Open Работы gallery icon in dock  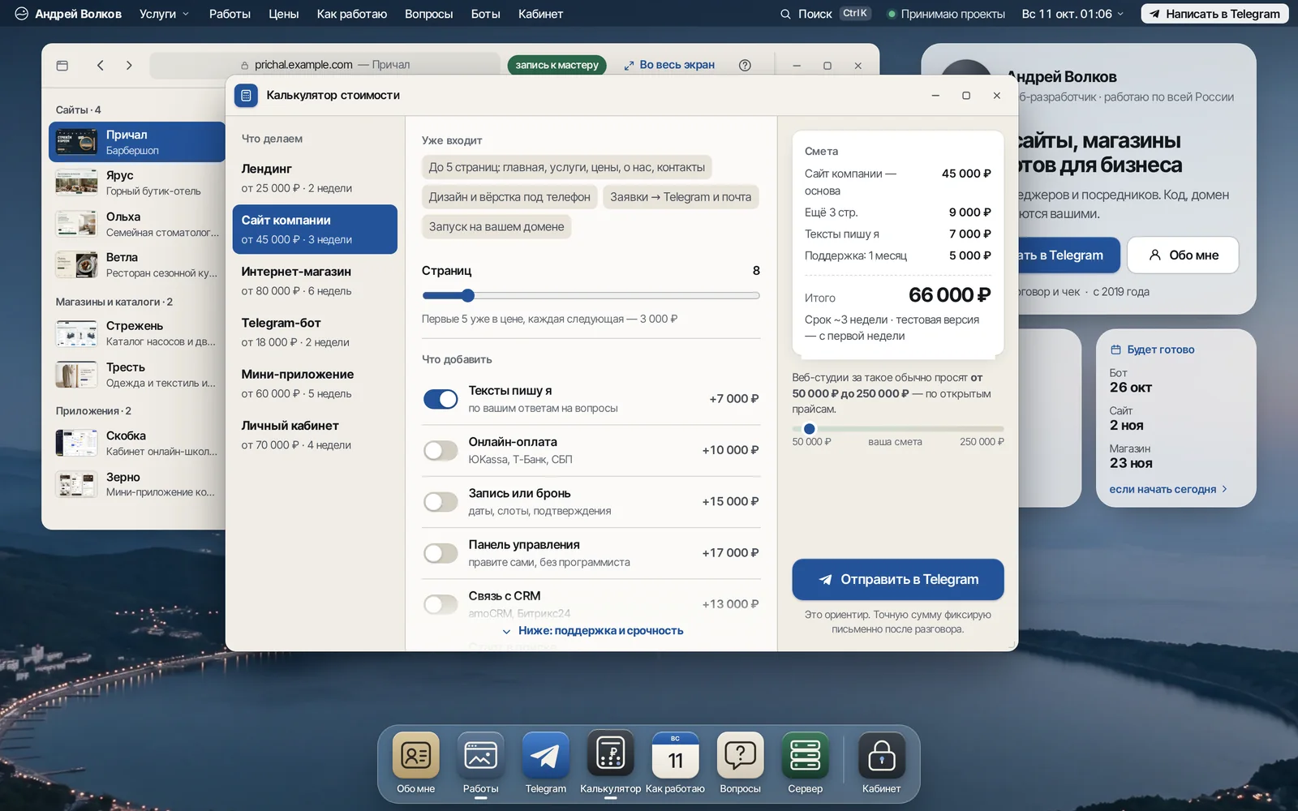(x=480, y=755)
